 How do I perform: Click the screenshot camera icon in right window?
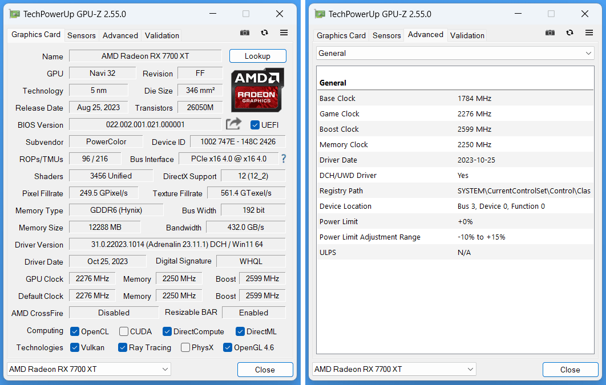(x=550, y=33)
